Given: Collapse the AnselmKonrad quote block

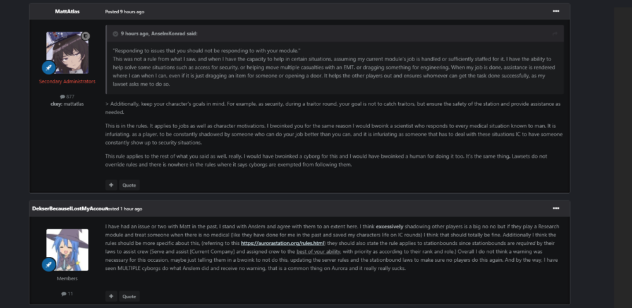Looking at the screenshot, I should (116, 33).
